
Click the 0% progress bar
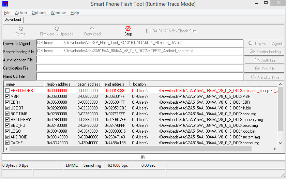pyautogui.click(x=144, y=157)
